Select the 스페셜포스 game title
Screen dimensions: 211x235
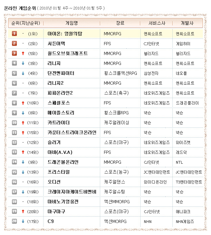click(x=58, y=103)
